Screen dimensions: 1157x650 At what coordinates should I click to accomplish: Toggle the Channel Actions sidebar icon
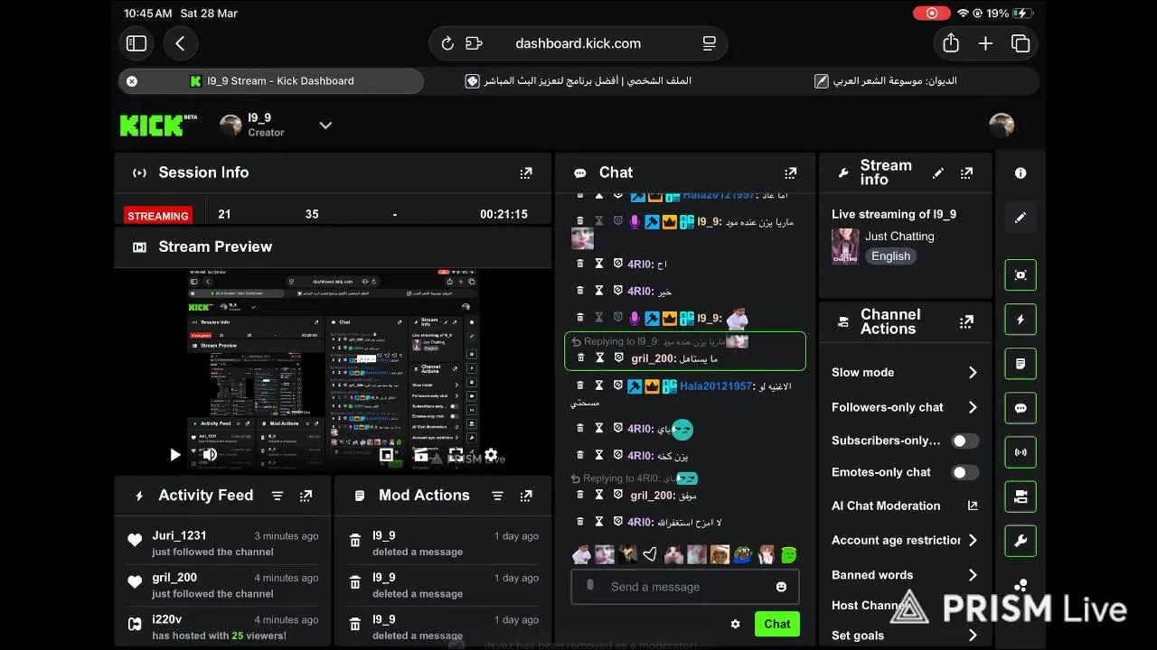point(1021,497)
